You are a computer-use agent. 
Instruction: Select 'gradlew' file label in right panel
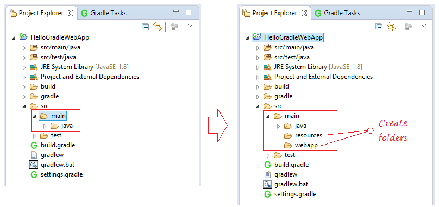(x=286, y=175)
